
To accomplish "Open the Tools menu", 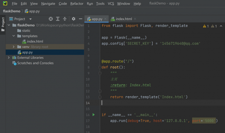I will (x=100, y=3).
